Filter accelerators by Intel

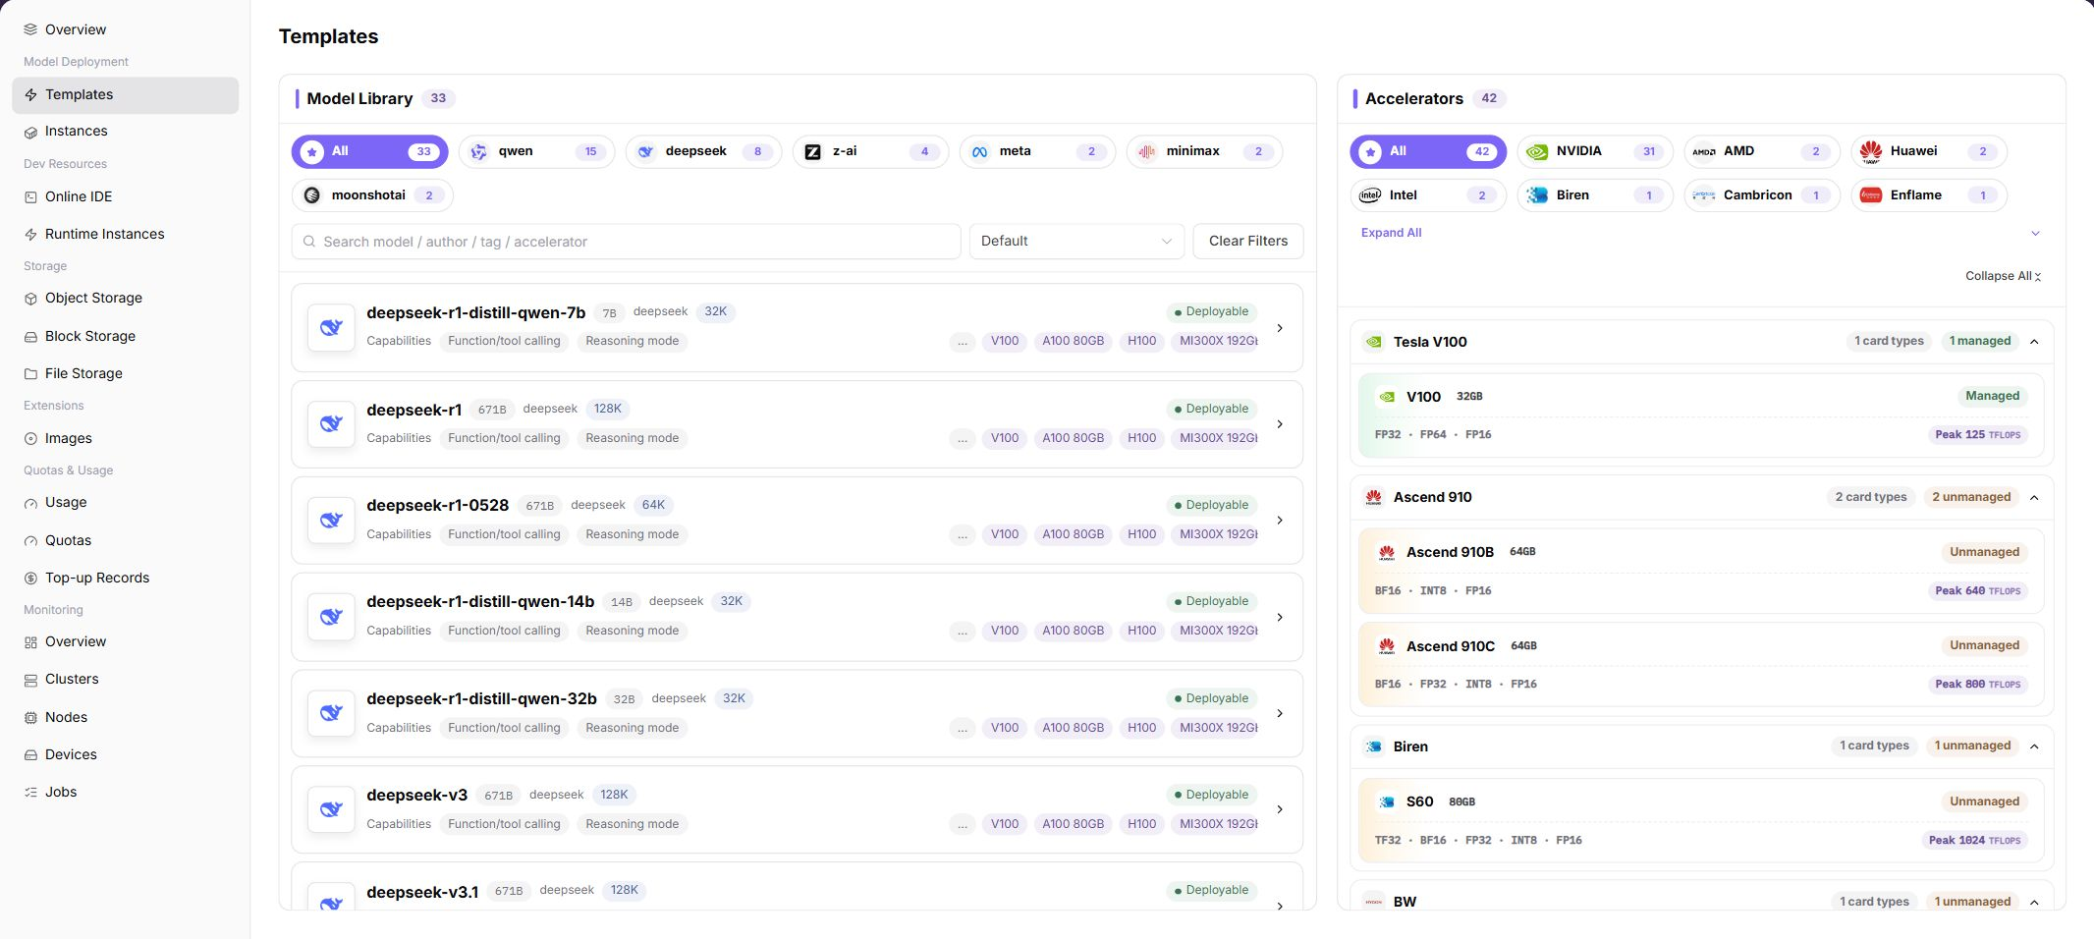(x=1428, y=195)
